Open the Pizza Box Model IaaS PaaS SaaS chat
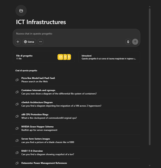The width and height of the screenshot is (161, 168). pyautogui.click(x=76, y=80)
